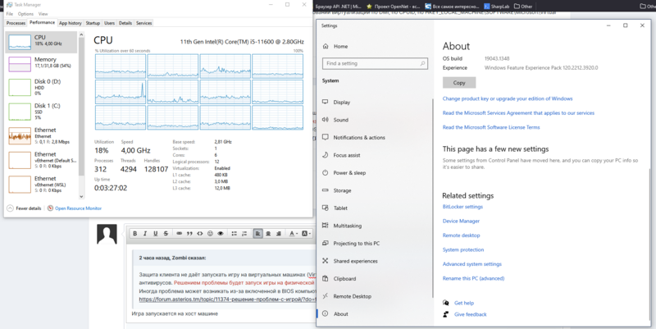Switch to the App history tab
This screenshot has height=329, width=656.
(x=71, y=23)
